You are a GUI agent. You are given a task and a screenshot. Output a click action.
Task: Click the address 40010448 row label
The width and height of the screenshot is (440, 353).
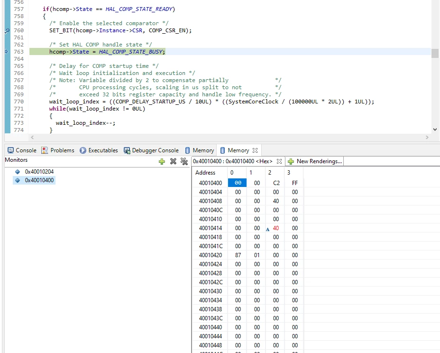(211, 345)
